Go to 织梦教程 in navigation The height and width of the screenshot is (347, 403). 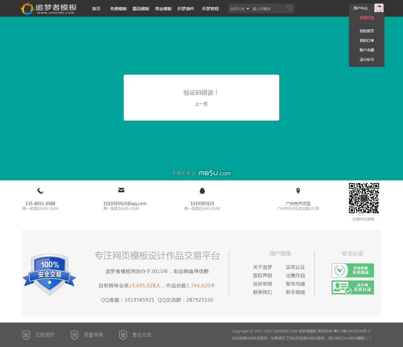tap(211, 9)
